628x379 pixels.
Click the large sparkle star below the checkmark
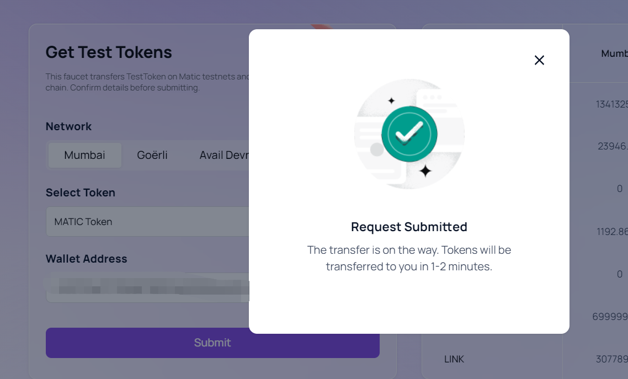[x=425, y=172]
